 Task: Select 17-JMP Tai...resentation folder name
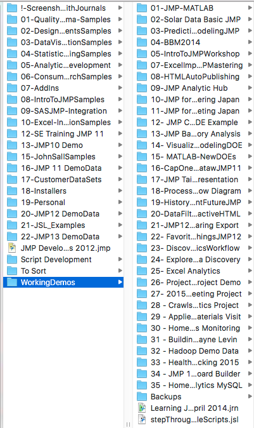pos(194,179)
